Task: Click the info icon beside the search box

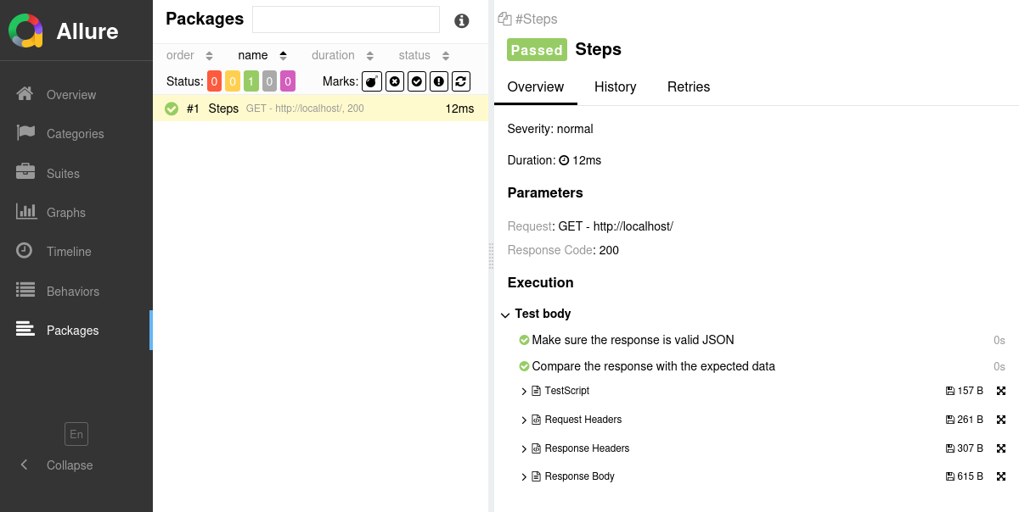Action: (x=462, y=20)
